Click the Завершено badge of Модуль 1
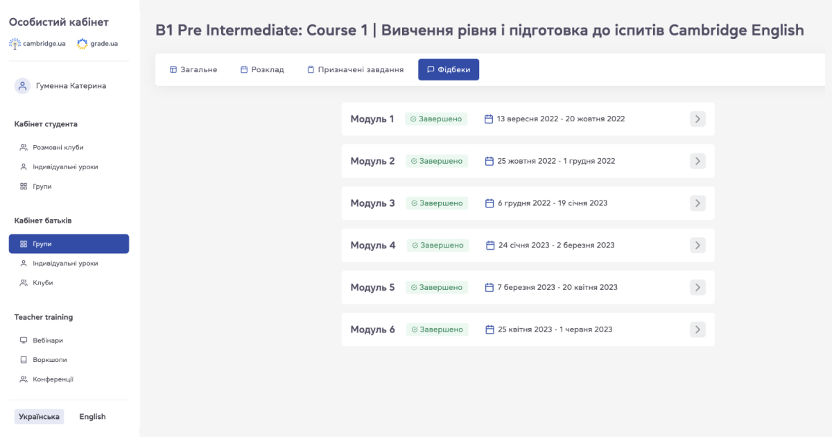This screenshot has width=832, height=437. (436, 119)
